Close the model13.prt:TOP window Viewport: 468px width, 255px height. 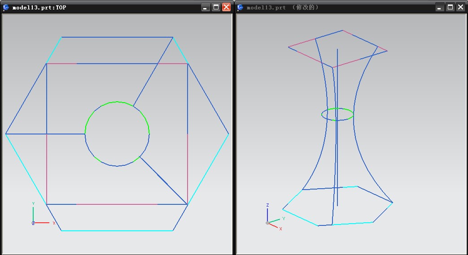[x=227, y=7]
